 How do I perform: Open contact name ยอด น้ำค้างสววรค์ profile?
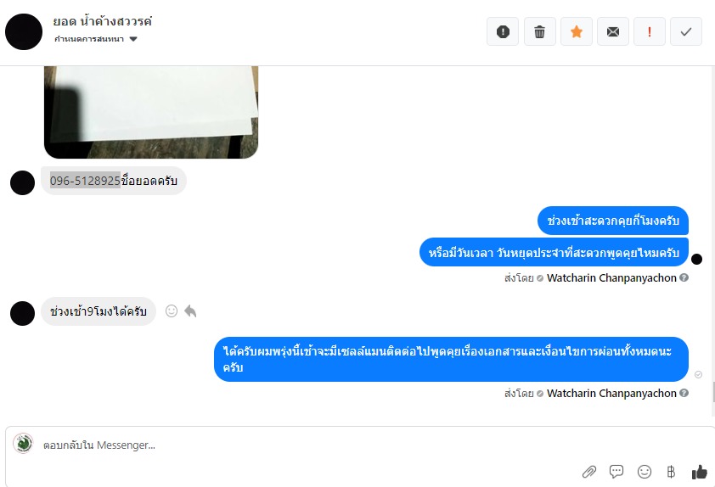tap(103, 21)
